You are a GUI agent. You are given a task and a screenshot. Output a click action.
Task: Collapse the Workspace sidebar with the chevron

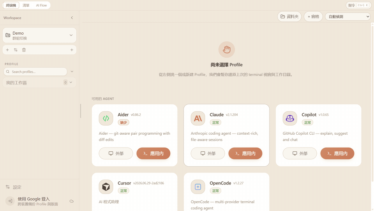tap(72, 18)
